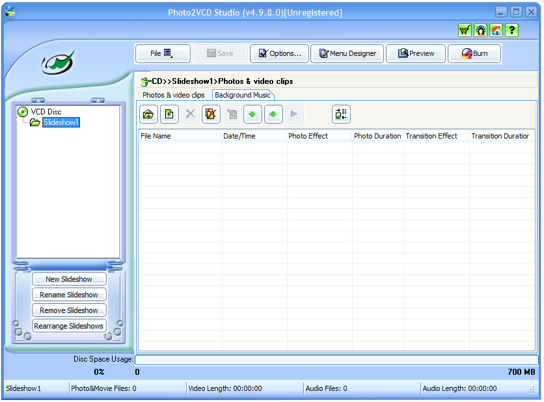Select the Photos & video clips tab
This screenshot has height=402, width=544.
pos(174,95)
